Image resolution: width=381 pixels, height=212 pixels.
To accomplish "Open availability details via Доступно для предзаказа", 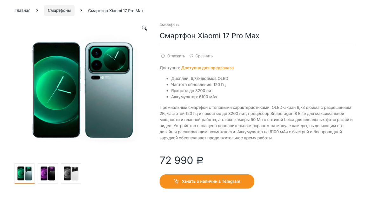I will point(207,68).
